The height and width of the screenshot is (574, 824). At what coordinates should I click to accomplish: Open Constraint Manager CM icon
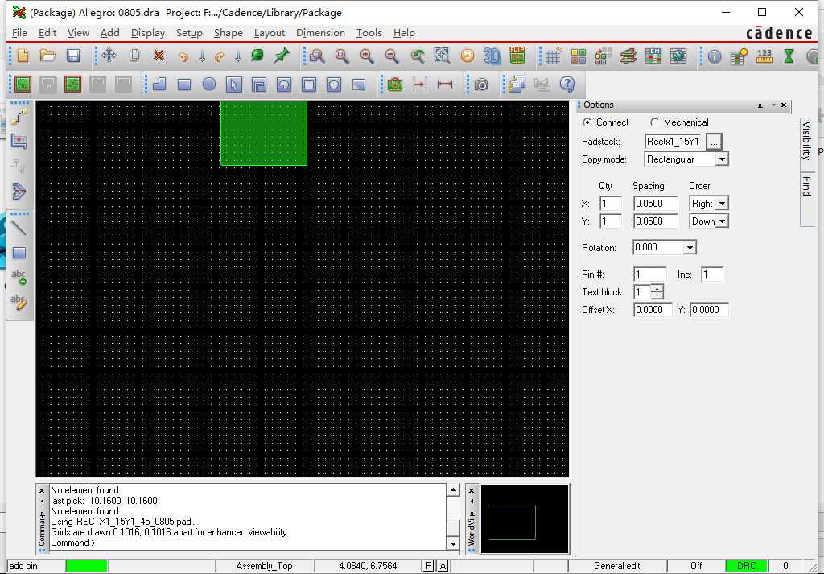pos(653,56)
